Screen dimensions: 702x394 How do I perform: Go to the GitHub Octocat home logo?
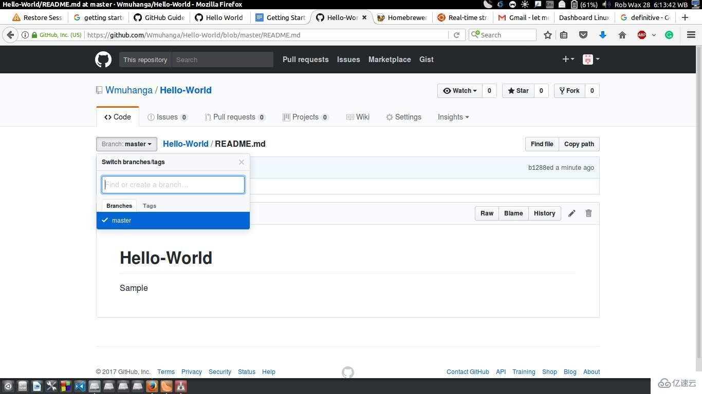pyautogui.click(x=103, y=60)
